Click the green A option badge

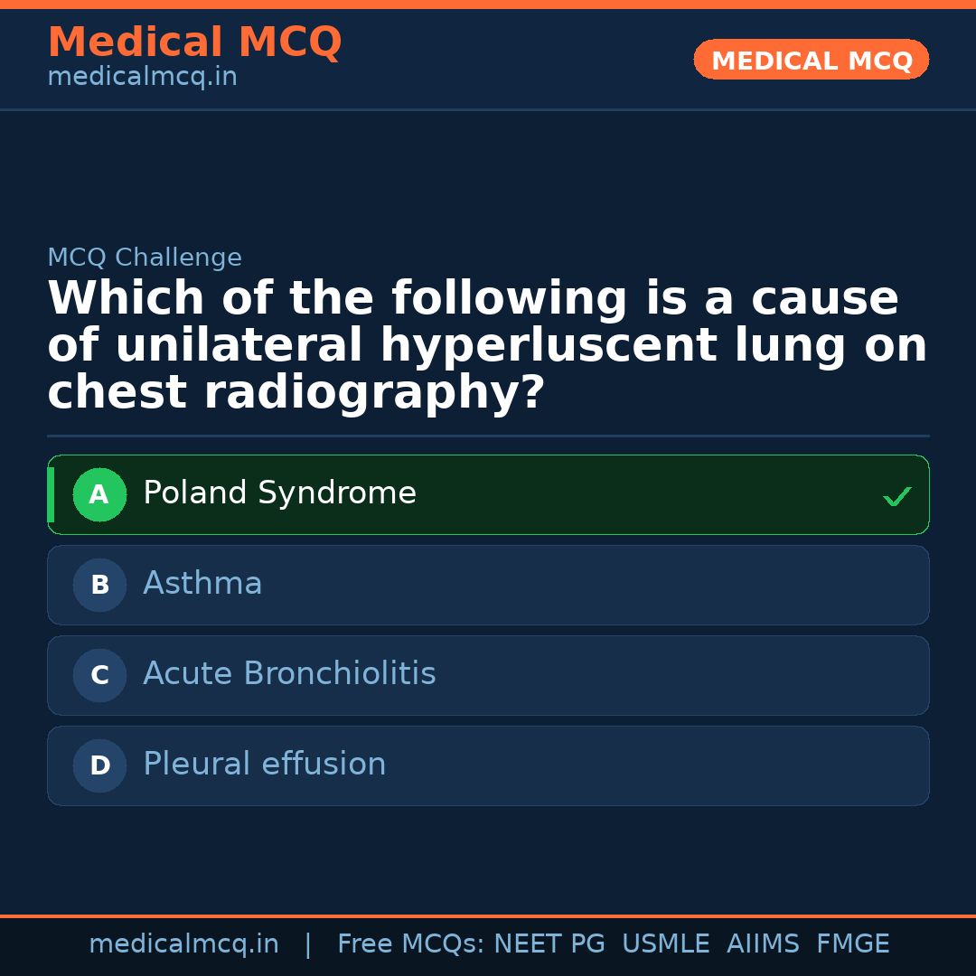coord(99,494)
